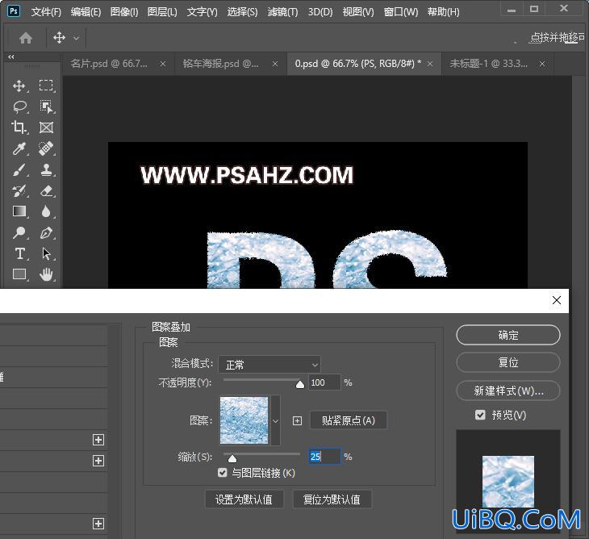Select the Horizontal Type tool
Screen dimensions: 589x539
coord(19,253)
